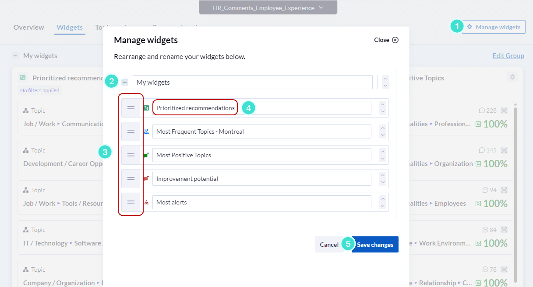The image size is (533, 287).
Task: Switch to the Overview tab
Action: [28, 27]
